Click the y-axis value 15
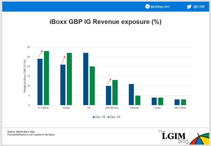Image resolution: width=211 pixels, height=146 pixels. pos(28,76)
